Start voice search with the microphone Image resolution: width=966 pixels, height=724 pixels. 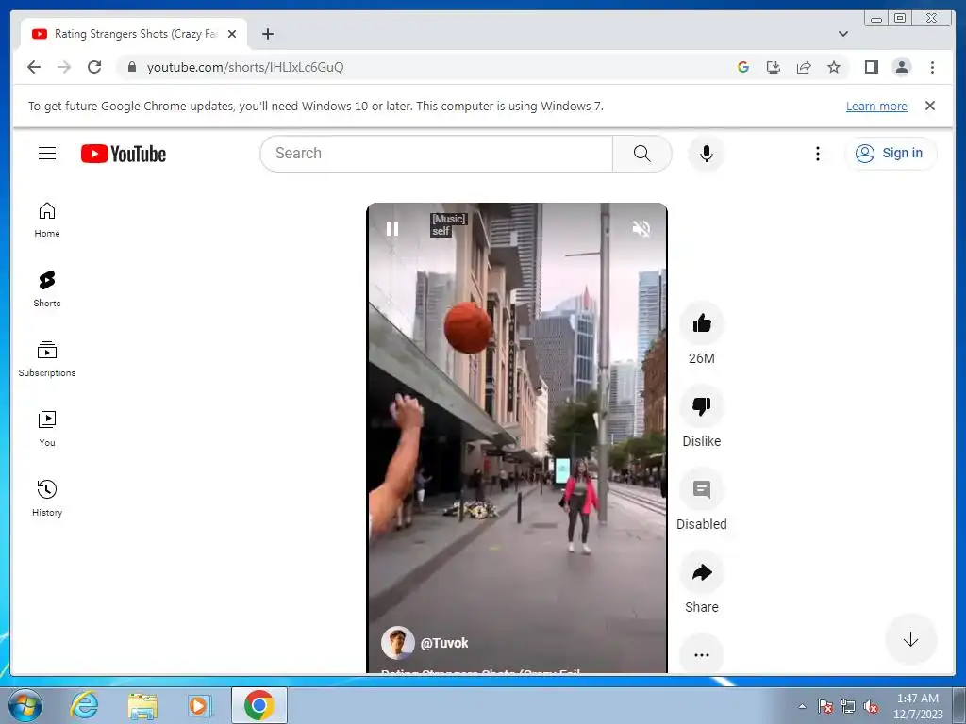(707, 154)
